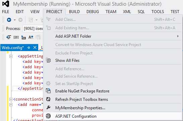Click the Refresh Project Toolbox Items icon
Viewport: 183px width, 121px height.
click(x=48, y=99)
